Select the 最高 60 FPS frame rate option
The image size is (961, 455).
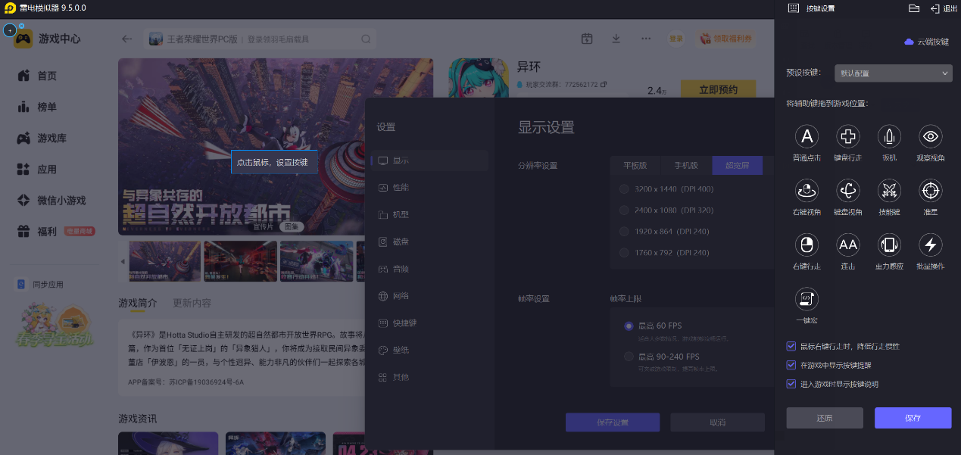coord(629,326)
